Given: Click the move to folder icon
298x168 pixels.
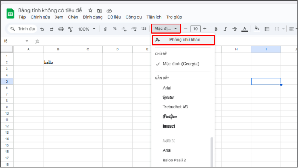Looking at the screenshot, I should click(99, 11).
